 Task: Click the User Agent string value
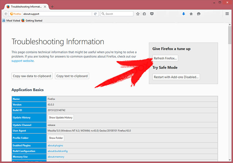pyautogui.click(x=89, y=131)
